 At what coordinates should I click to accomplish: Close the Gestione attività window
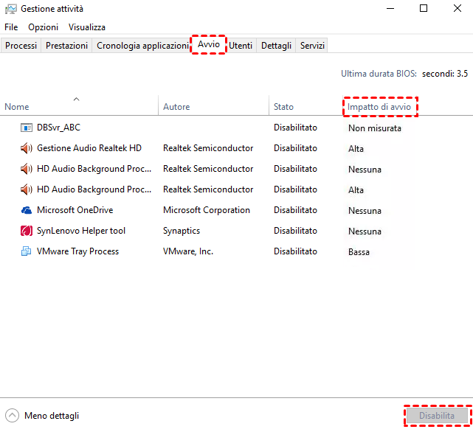[x=458, y=8]
